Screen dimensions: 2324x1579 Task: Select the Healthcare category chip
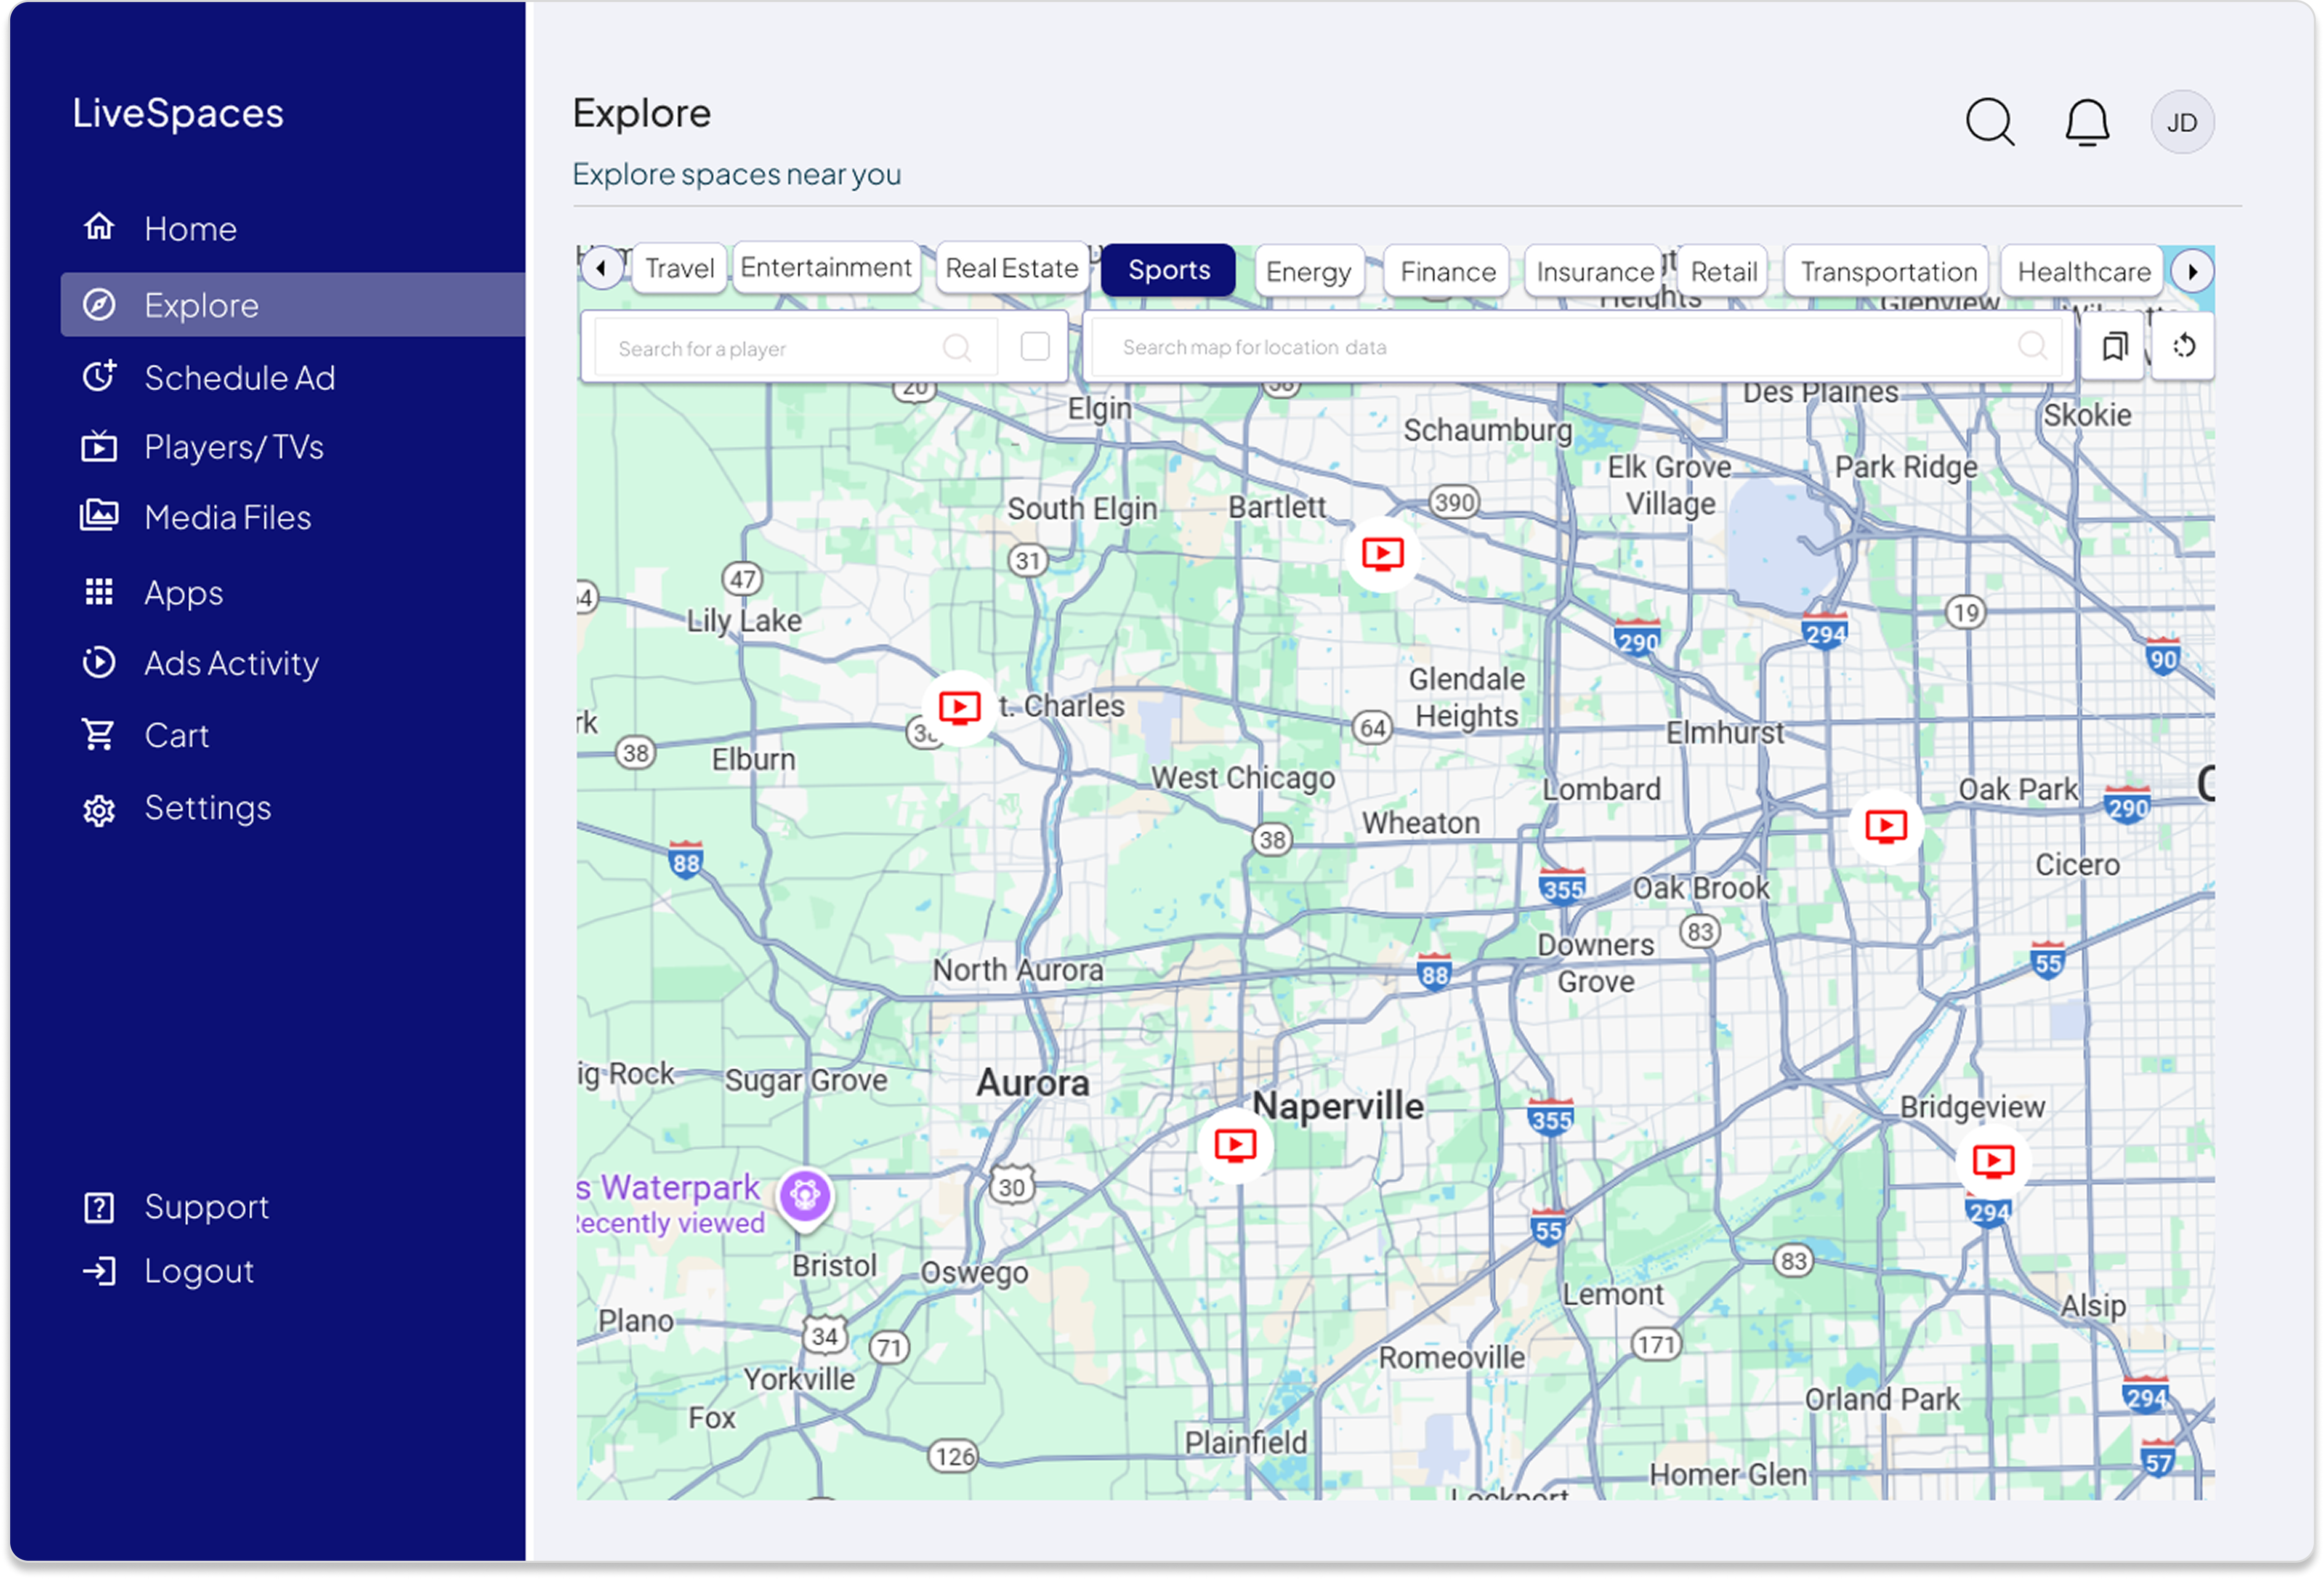coord(2083,272)
